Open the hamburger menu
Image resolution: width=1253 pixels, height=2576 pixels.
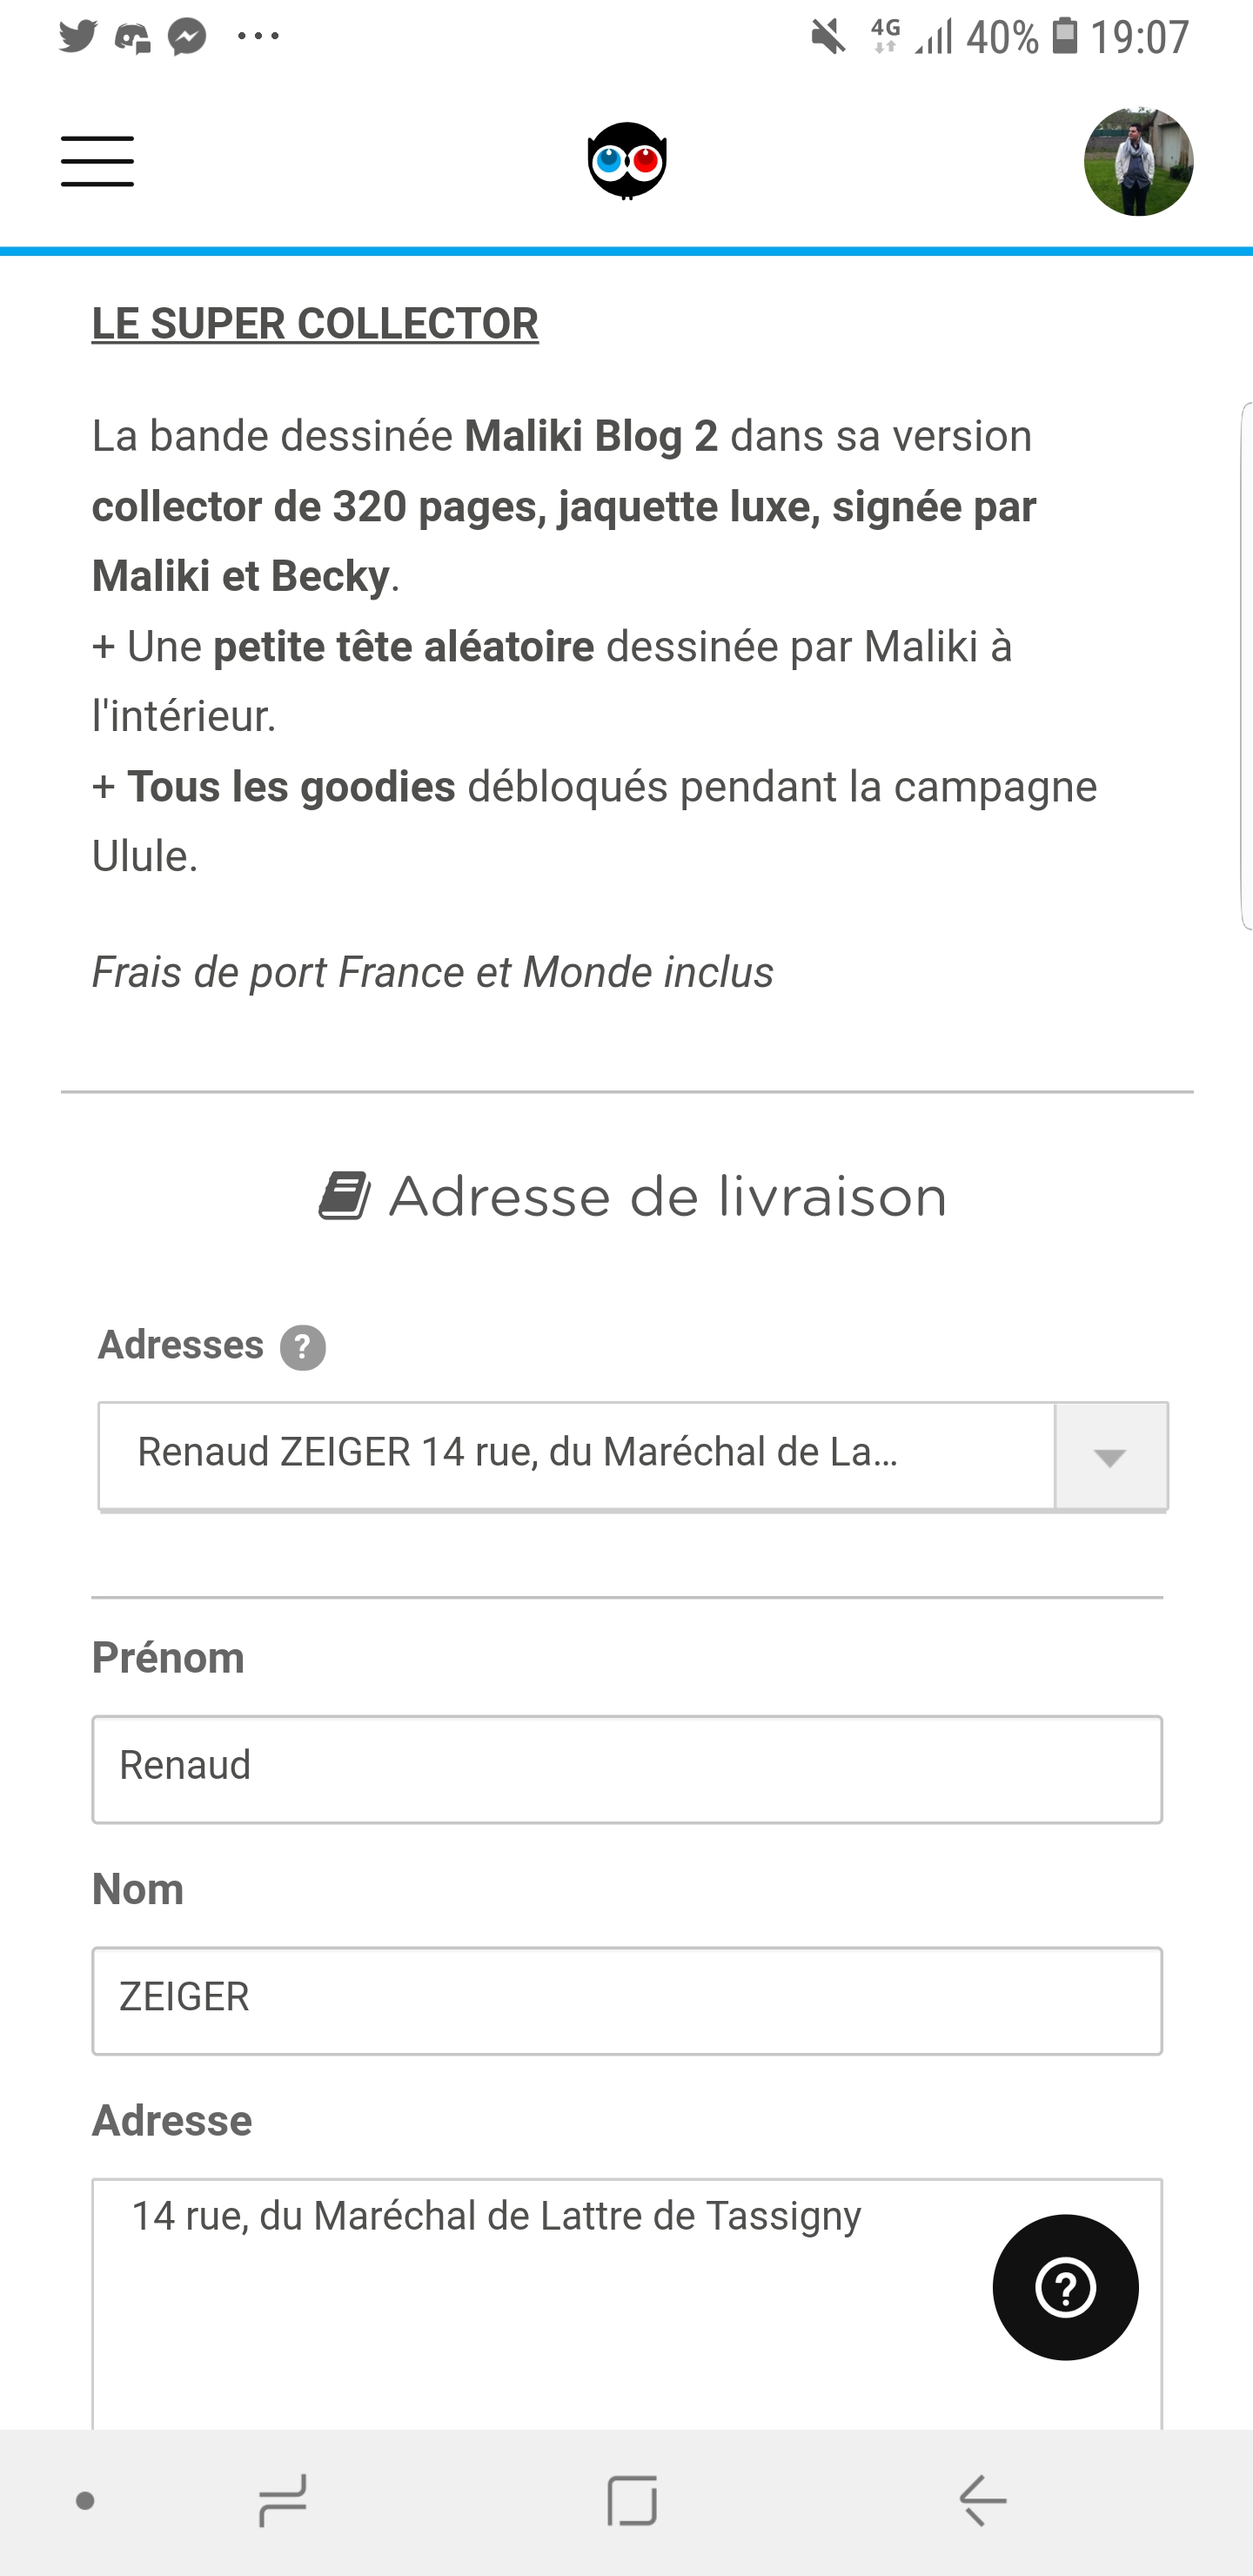(x=97, y=162)
